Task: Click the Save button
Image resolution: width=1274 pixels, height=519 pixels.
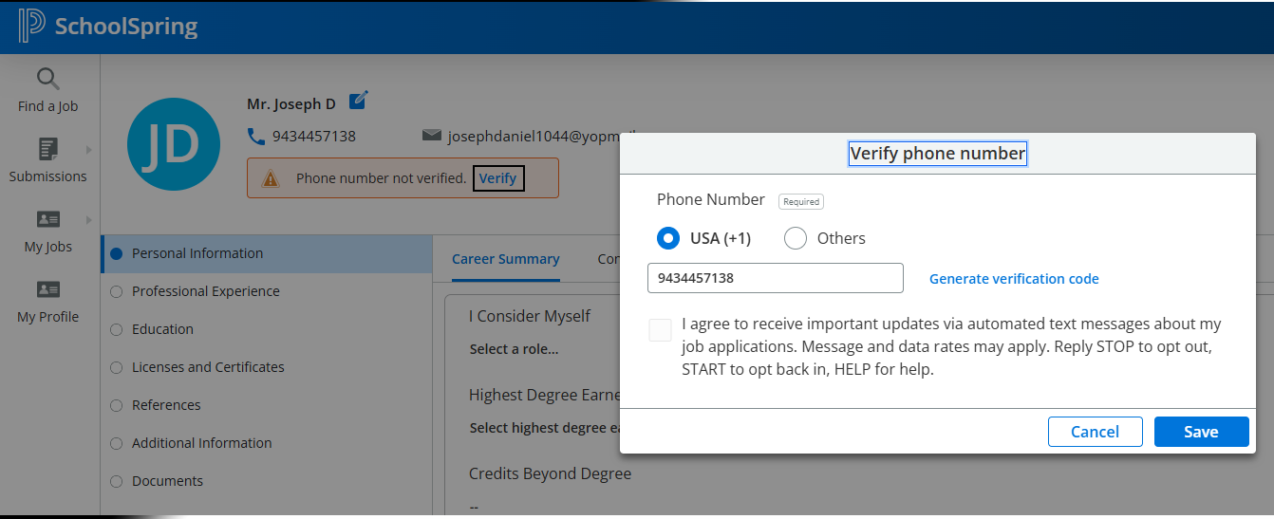Action: click(x=1201, y=432)
